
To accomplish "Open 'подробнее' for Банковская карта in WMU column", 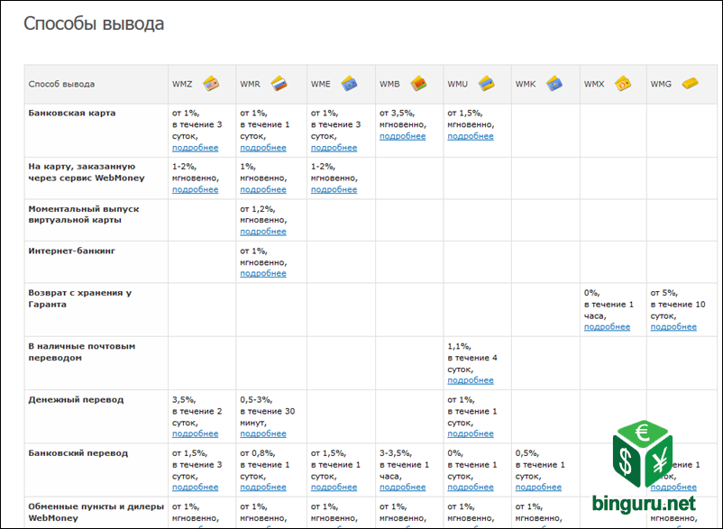I will 471,136.
